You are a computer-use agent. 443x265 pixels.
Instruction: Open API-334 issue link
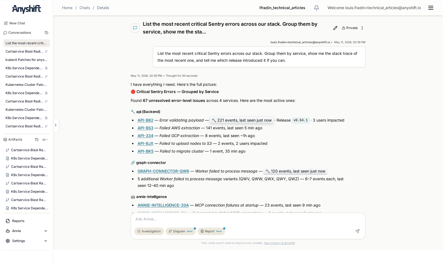click(x=145, y=136)
